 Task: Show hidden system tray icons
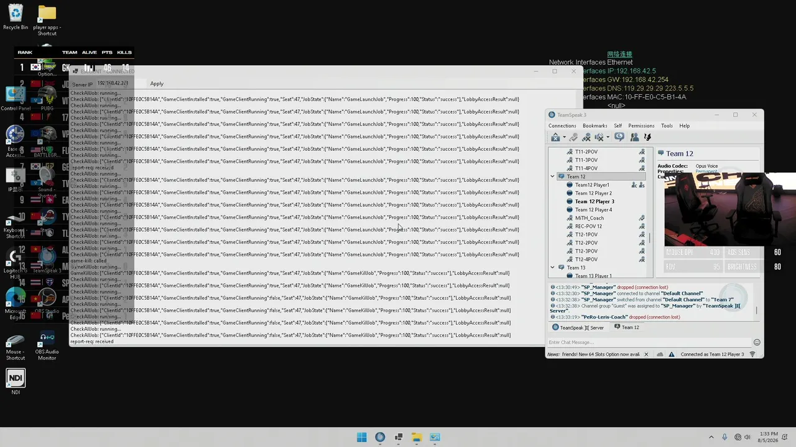click(711, 437)
